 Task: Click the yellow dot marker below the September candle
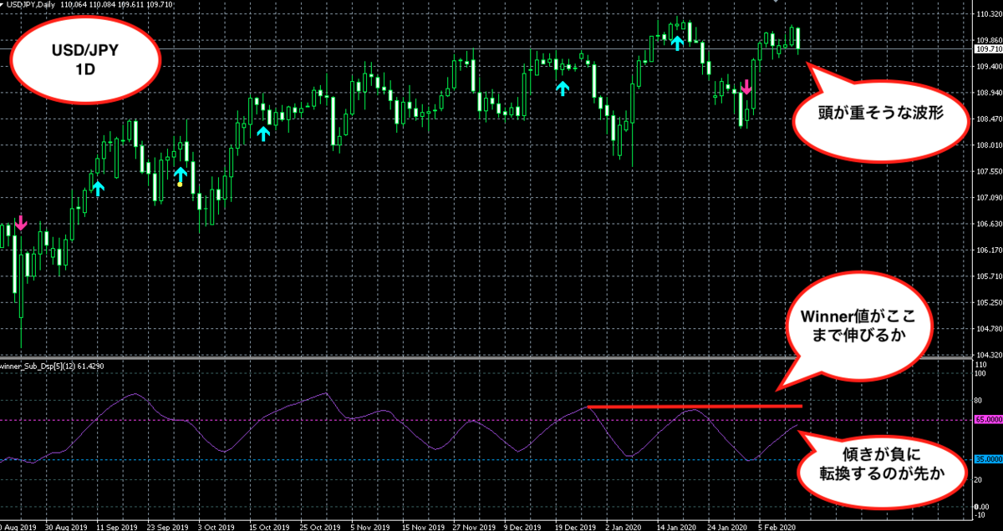[x=180, y=184]
